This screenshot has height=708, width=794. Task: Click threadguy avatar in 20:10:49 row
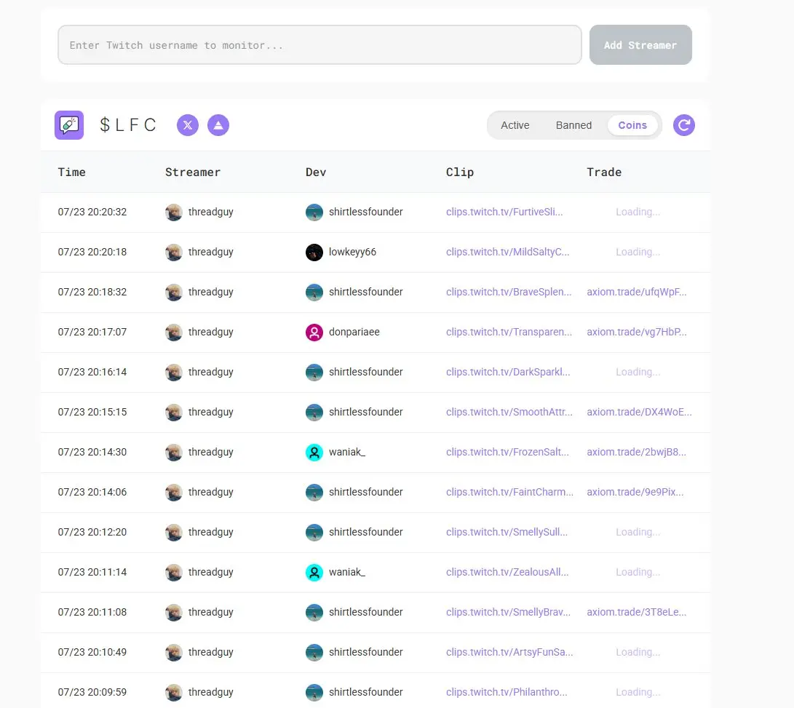click(174, 652)
